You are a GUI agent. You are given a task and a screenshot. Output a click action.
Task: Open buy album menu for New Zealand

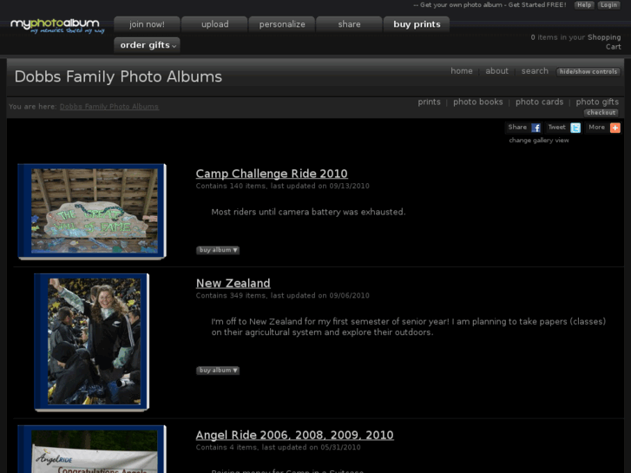coord(218,371)
